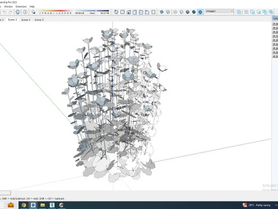Switch to the Scene 4 tab
Image resolution: width=278 pixels, height=209 pixels.
click(25, 20)
